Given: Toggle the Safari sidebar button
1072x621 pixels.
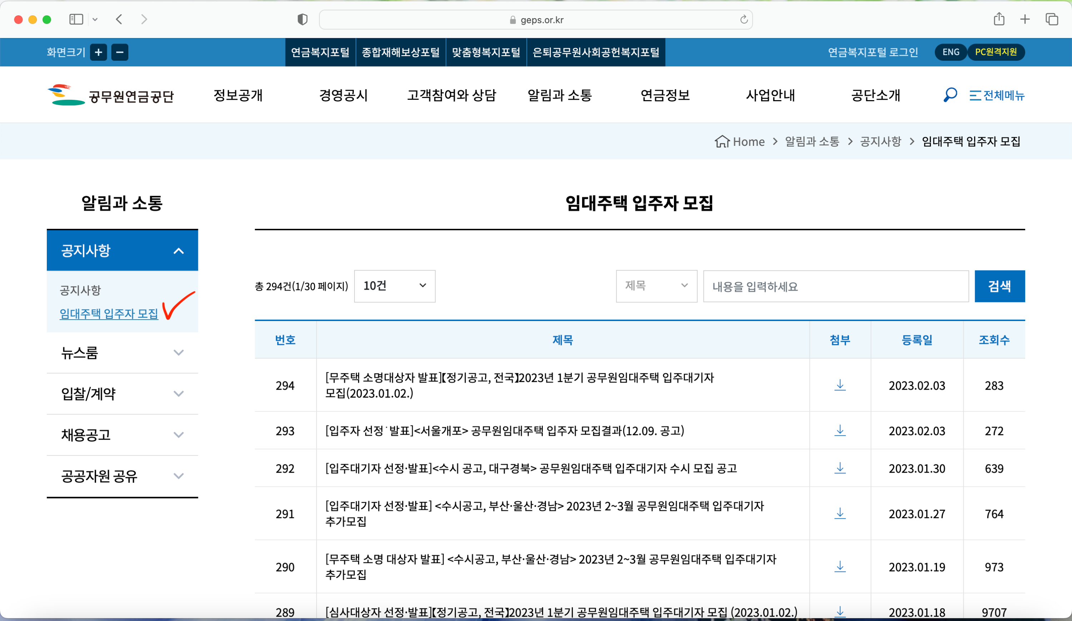Looking at the screenshot, I should [x=76, y=20].
